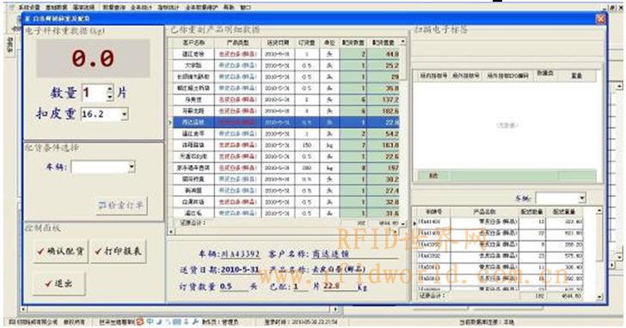Decrease the 数量 quantity with the down arrow
626x328 pixels.
[110, 96]
